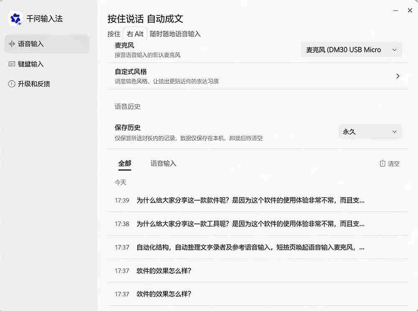Click the 千问输入法 app name
Screen dimensions: 418x311
(x=45, y=19)
